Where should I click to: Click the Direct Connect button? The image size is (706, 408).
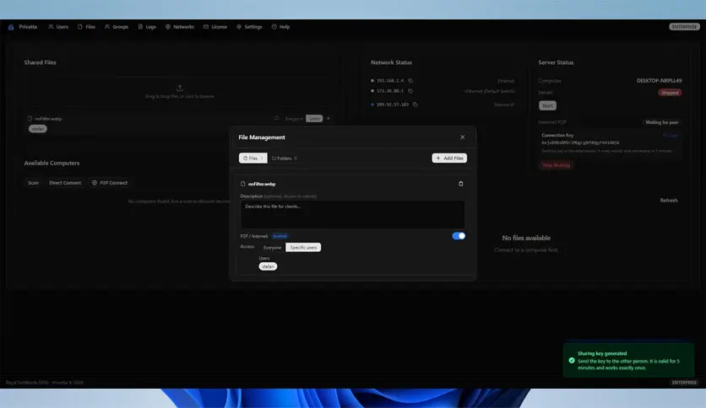[65, 183]
